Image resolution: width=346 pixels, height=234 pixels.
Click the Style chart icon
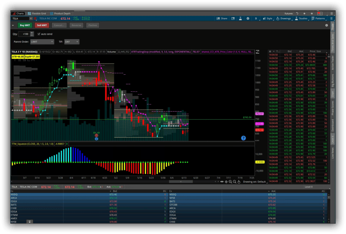click(x=268, y=18)
